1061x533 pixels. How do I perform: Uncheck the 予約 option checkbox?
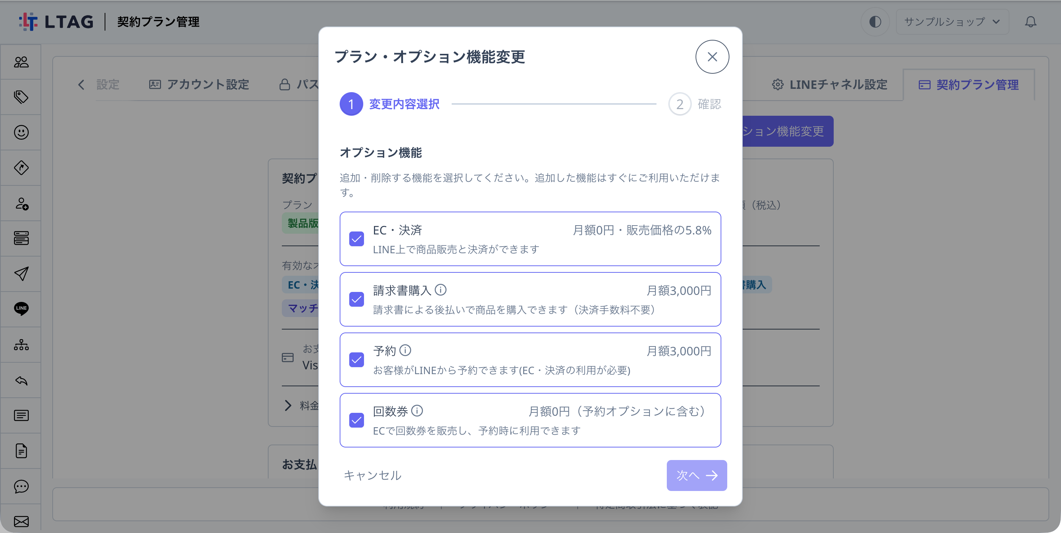356,360
